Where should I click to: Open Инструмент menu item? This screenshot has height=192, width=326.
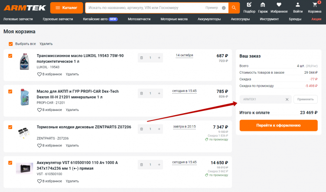coord(269,19)
